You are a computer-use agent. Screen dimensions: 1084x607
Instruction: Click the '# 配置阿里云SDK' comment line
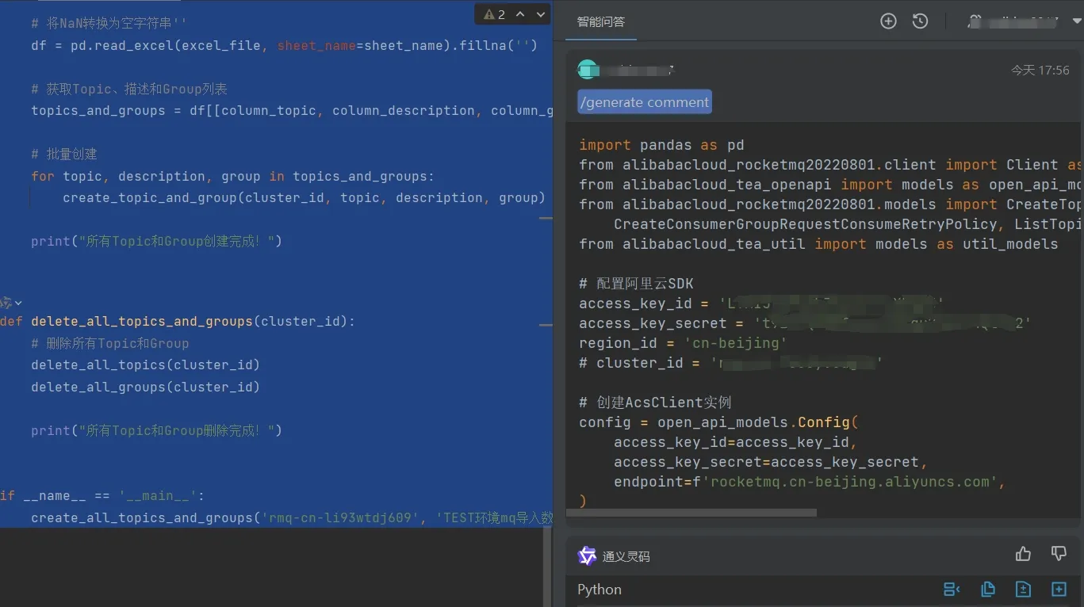pyautogui.click(x=637, y=284)
